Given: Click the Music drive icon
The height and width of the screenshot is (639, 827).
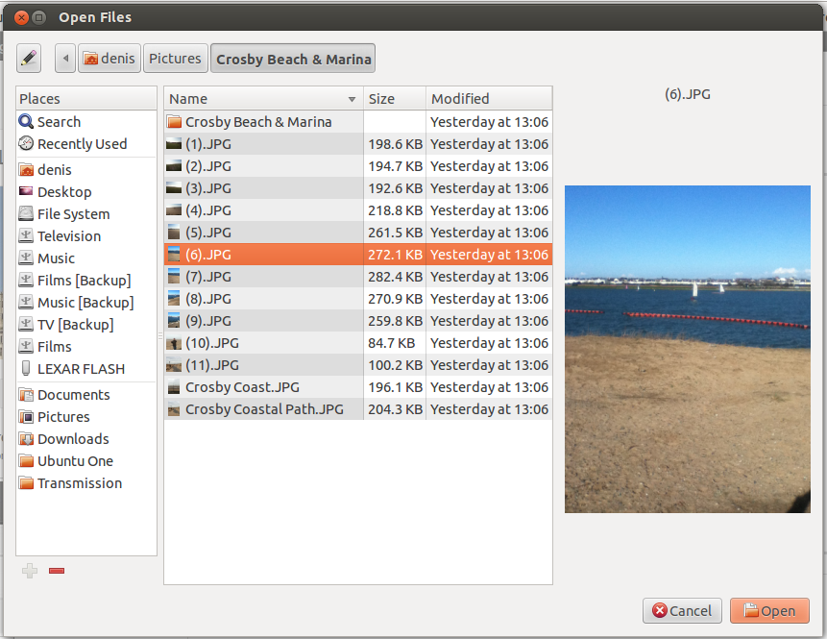Looking at the screenshot, I should (26, 258).
